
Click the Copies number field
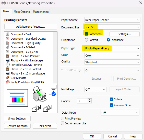click(82, 101)
